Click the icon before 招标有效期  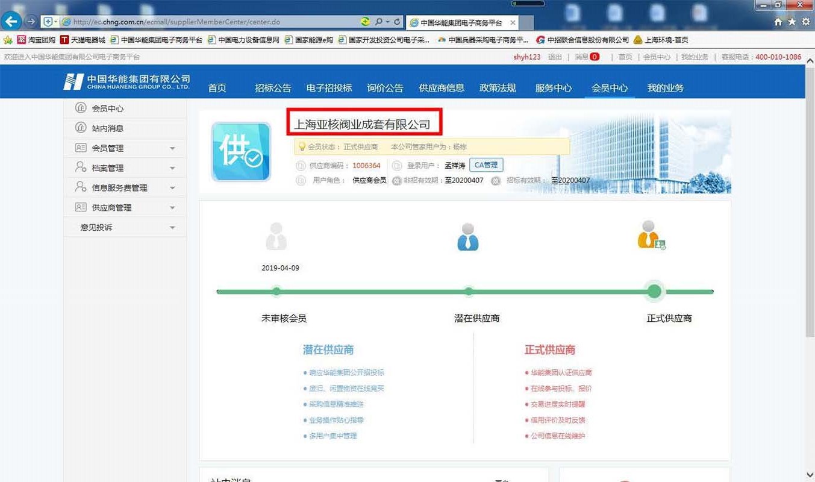click(496, 180)
